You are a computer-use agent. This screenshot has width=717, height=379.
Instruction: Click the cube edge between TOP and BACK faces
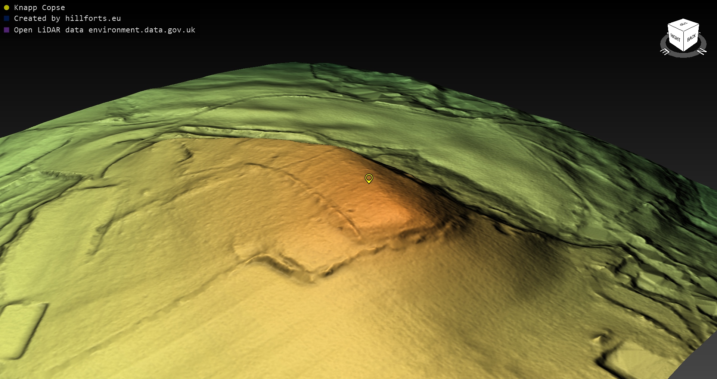click(691, 28)
